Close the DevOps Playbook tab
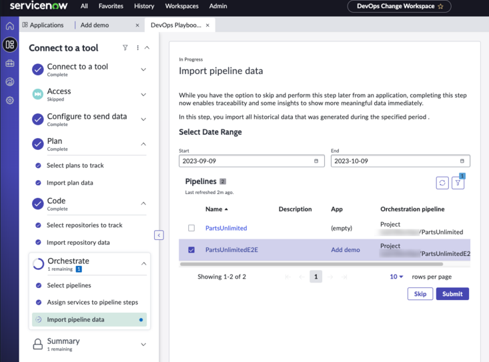Viewport: 489px width, 362px height. tap(207, 25)
